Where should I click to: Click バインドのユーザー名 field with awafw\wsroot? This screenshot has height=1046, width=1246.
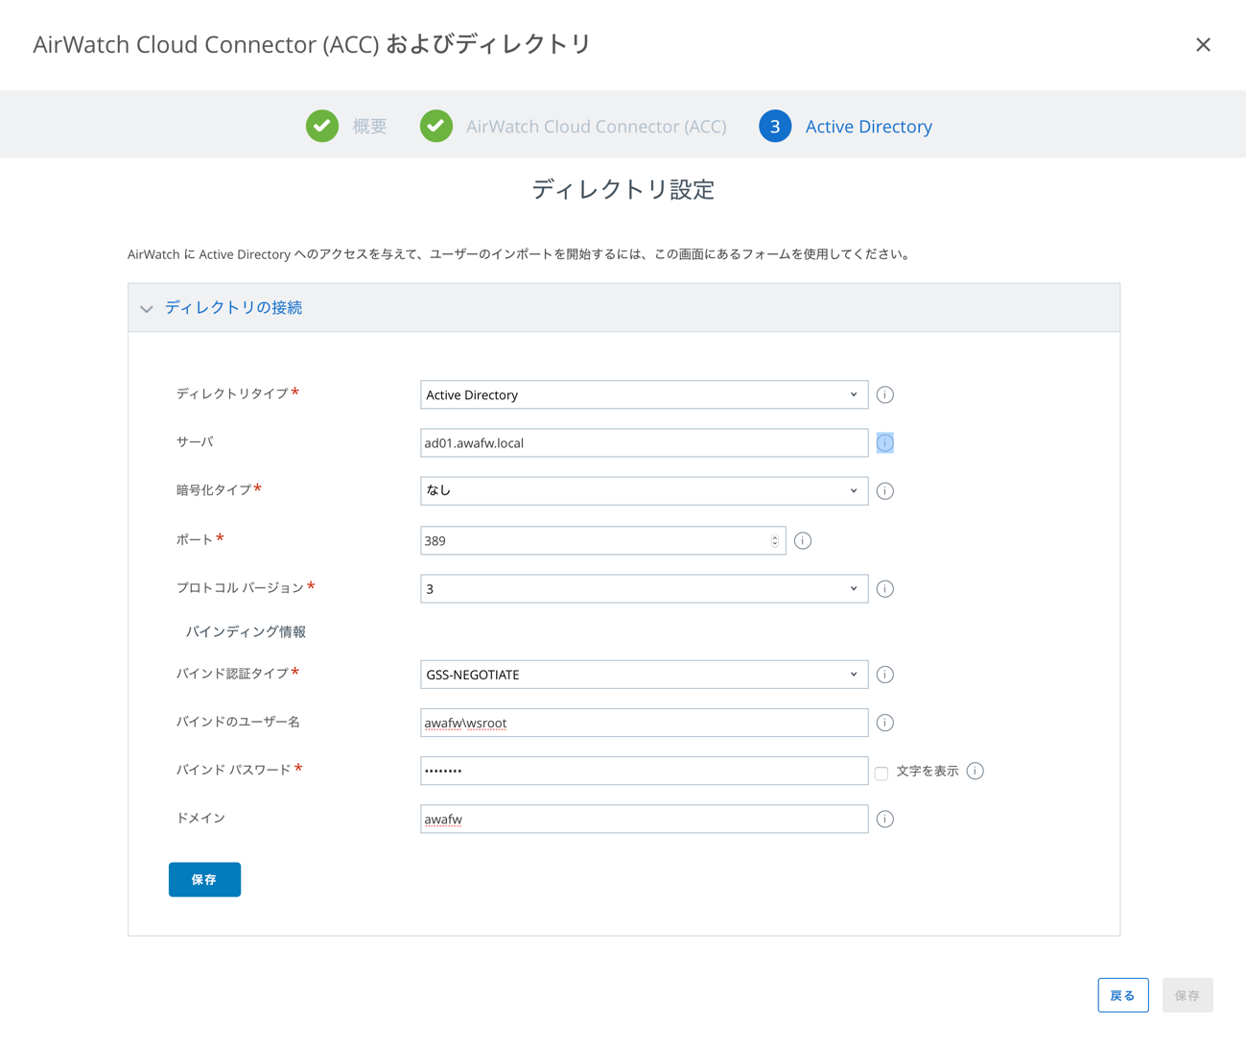pos(645,723)
